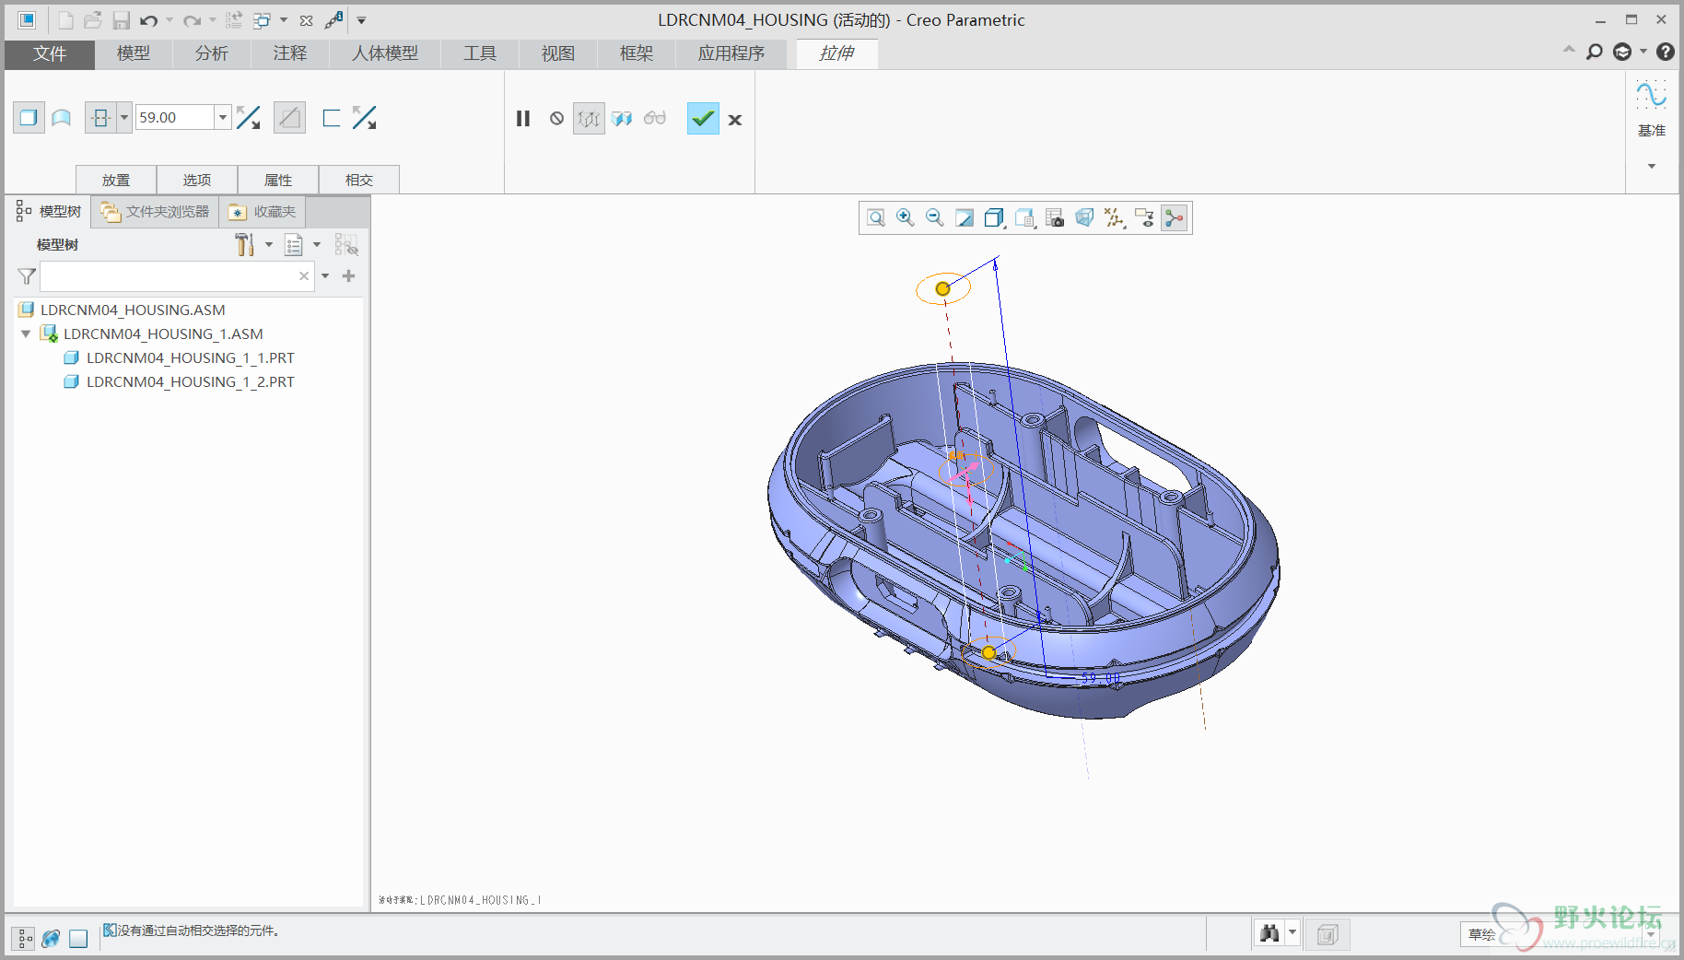This screenshot has width=1684, height=960.
Task: Open the depth value history dropdown
Action: [222, 118]
